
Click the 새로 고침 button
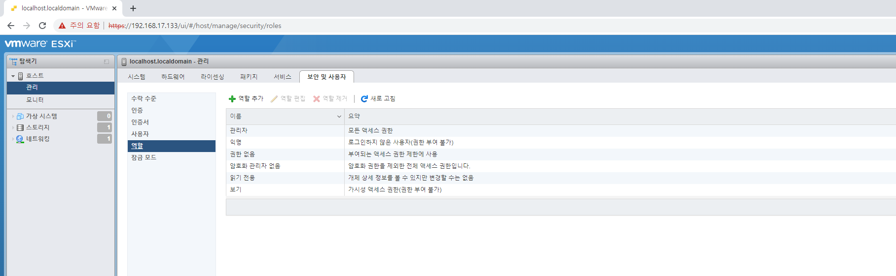[378, 99]
